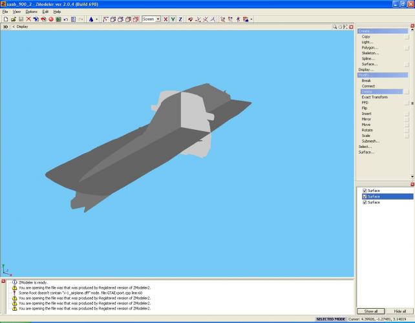
Task: Click the Show all button
Action: point(370,311)
